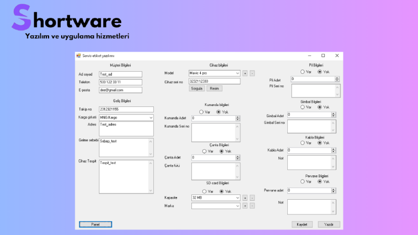The height and width of the screenshot is (235, 418).
Task: Click the Yazdır button
Action: pyautogui.click(x=329, y=224)
